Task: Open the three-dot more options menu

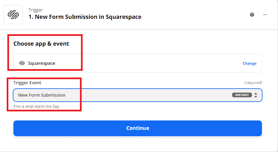Action: tap(265, 15)
